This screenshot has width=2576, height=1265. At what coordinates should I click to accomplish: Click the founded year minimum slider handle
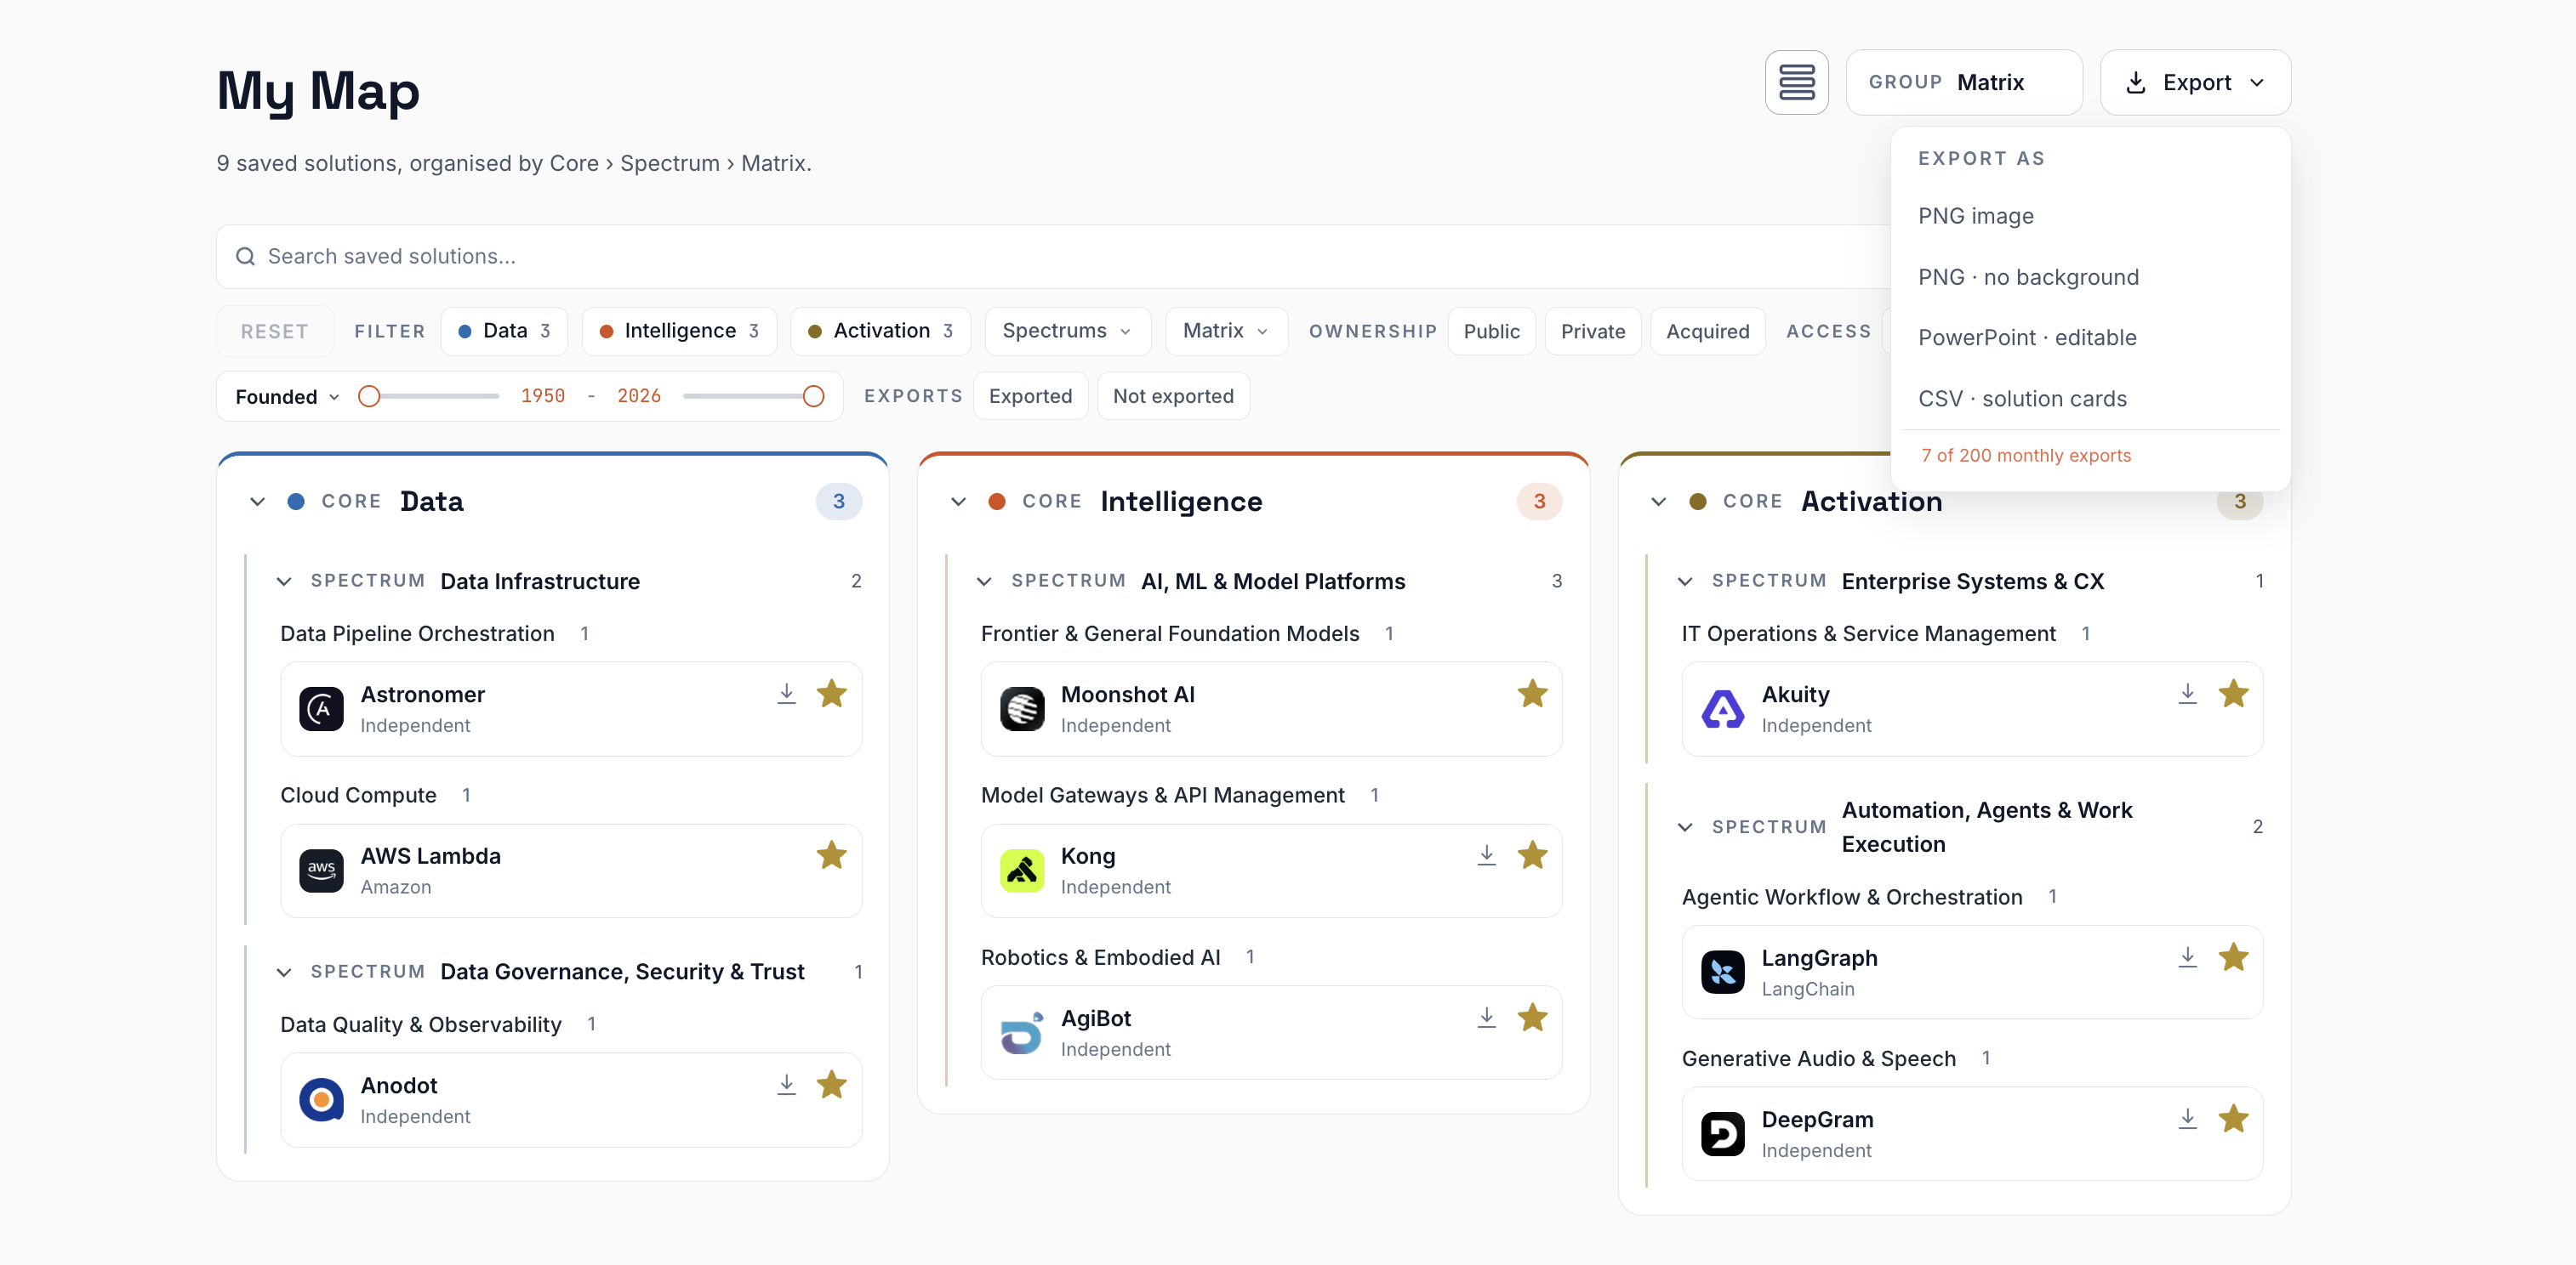click(x=369, y=397)
